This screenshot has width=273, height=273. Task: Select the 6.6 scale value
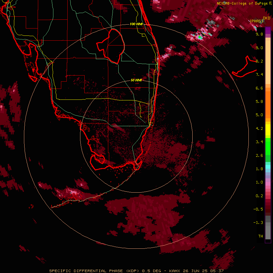259,88
